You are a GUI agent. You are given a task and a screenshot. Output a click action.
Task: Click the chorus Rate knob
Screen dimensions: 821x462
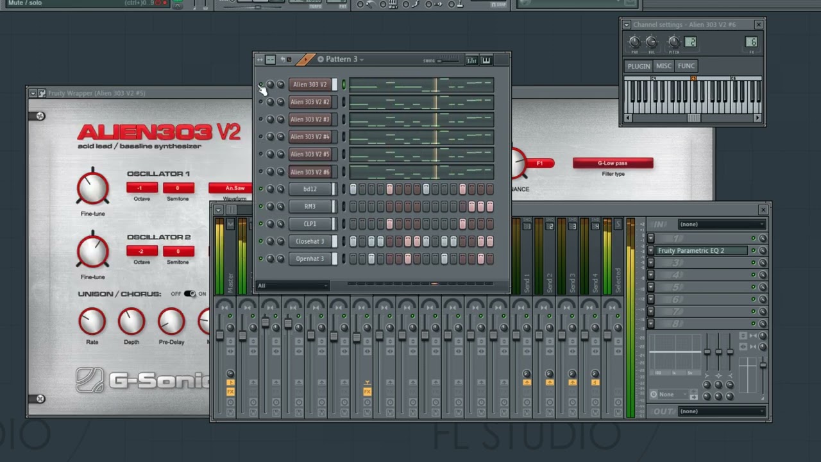[x=92, y=321]
